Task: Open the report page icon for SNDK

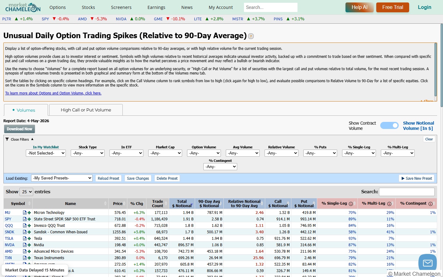Action: point(25,232)
